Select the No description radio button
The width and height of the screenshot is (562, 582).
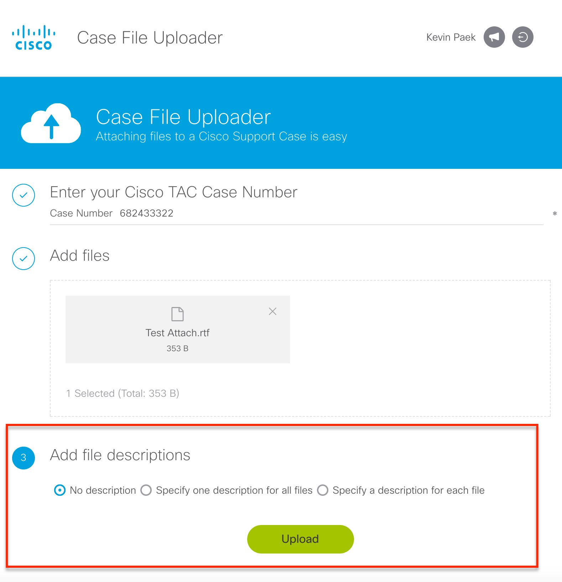(59, 490)
